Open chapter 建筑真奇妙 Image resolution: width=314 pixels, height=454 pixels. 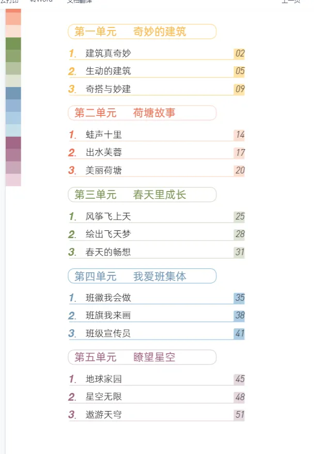pyautogui.click(x=108, y=53)
